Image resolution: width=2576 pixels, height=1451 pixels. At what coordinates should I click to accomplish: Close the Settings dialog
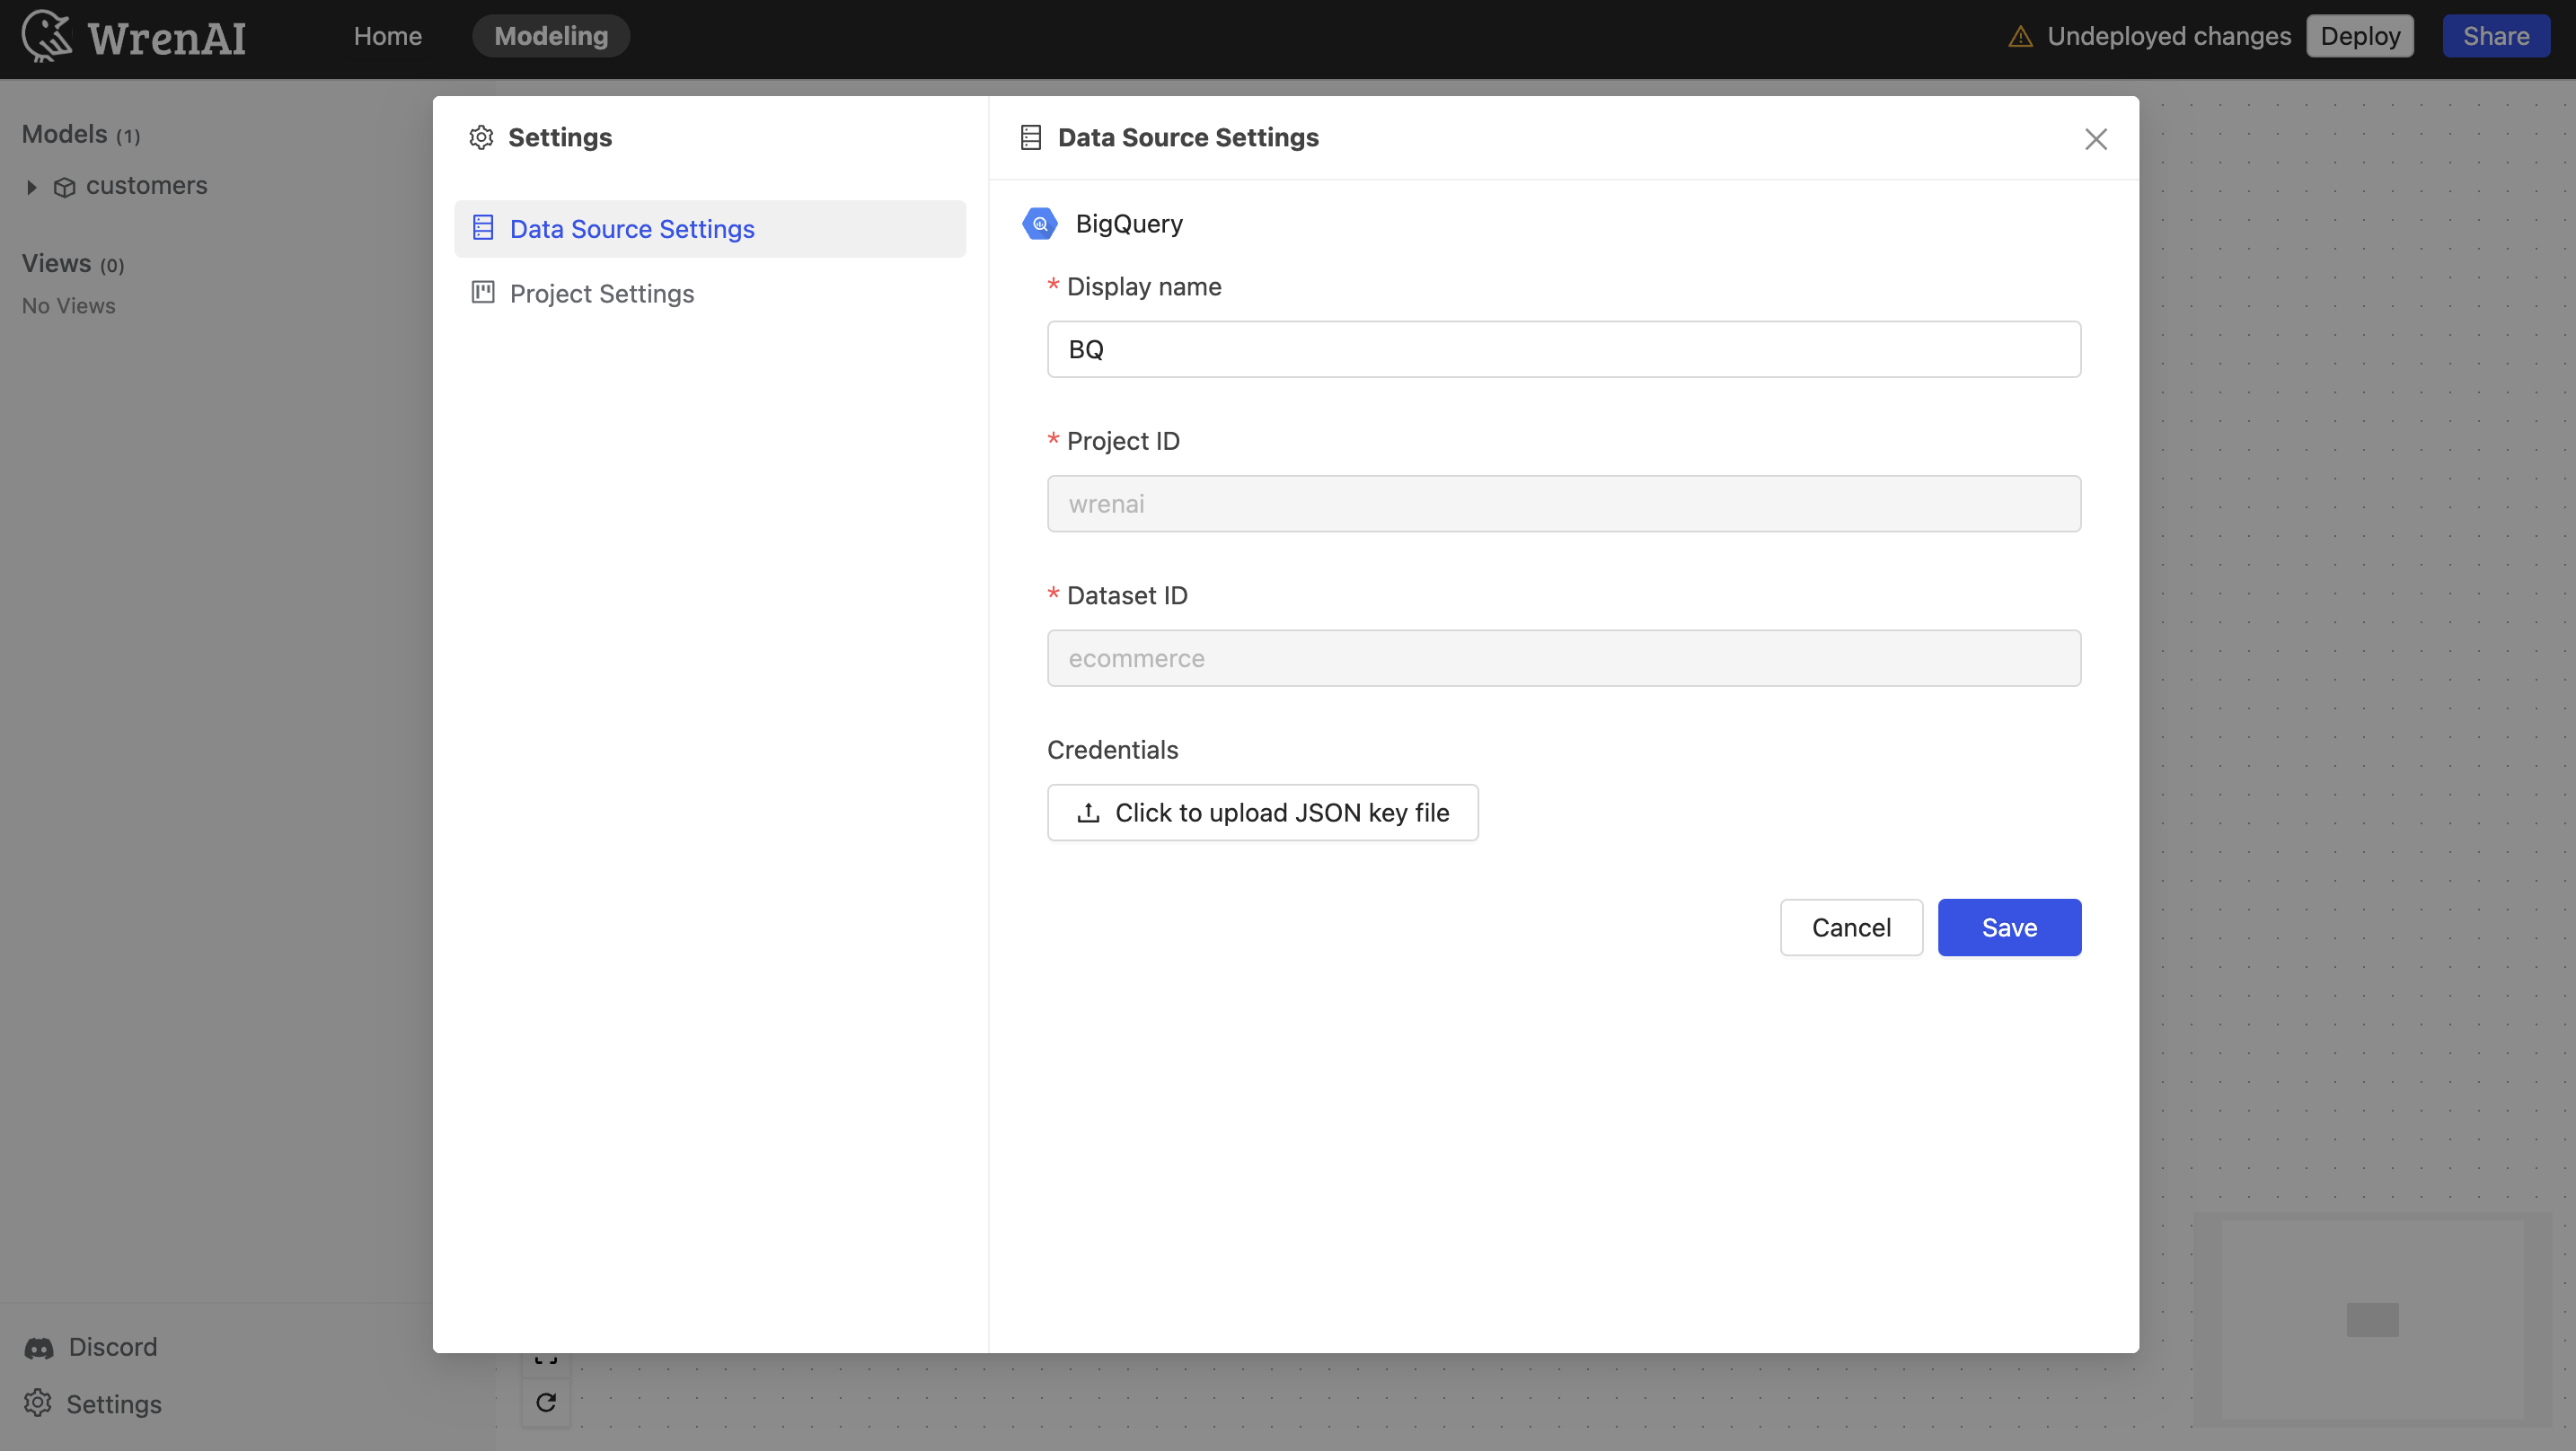tap(2096, 139)
